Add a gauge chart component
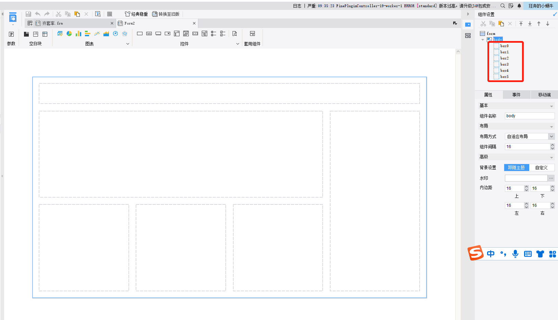Screen dimensions: 558x320 (115, 34)
